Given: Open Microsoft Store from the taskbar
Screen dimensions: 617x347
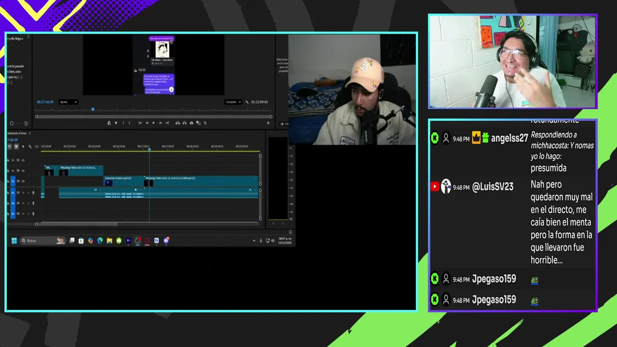Looking at the screenshot, I should [x=81, y=240].
